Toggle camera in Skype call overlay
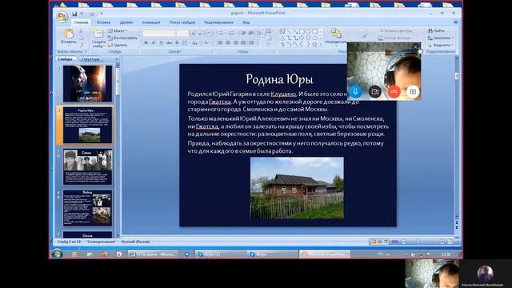Screen dimensions: 512x288 [375, 91]
